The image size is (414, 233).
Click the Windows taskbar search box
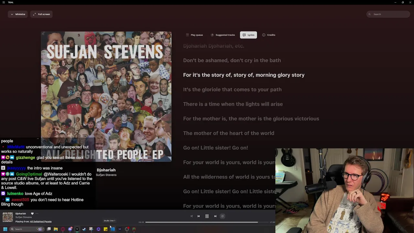click(27, 229)
